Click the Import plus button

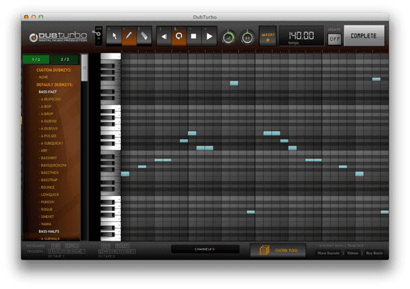pyautogui.click(x=268, y=36)
